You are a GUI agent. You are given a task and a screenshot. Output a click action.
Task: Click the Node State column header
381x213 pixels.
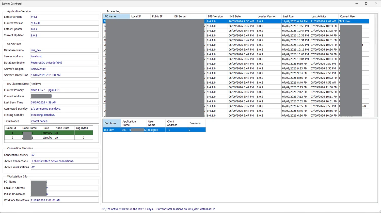64,128
